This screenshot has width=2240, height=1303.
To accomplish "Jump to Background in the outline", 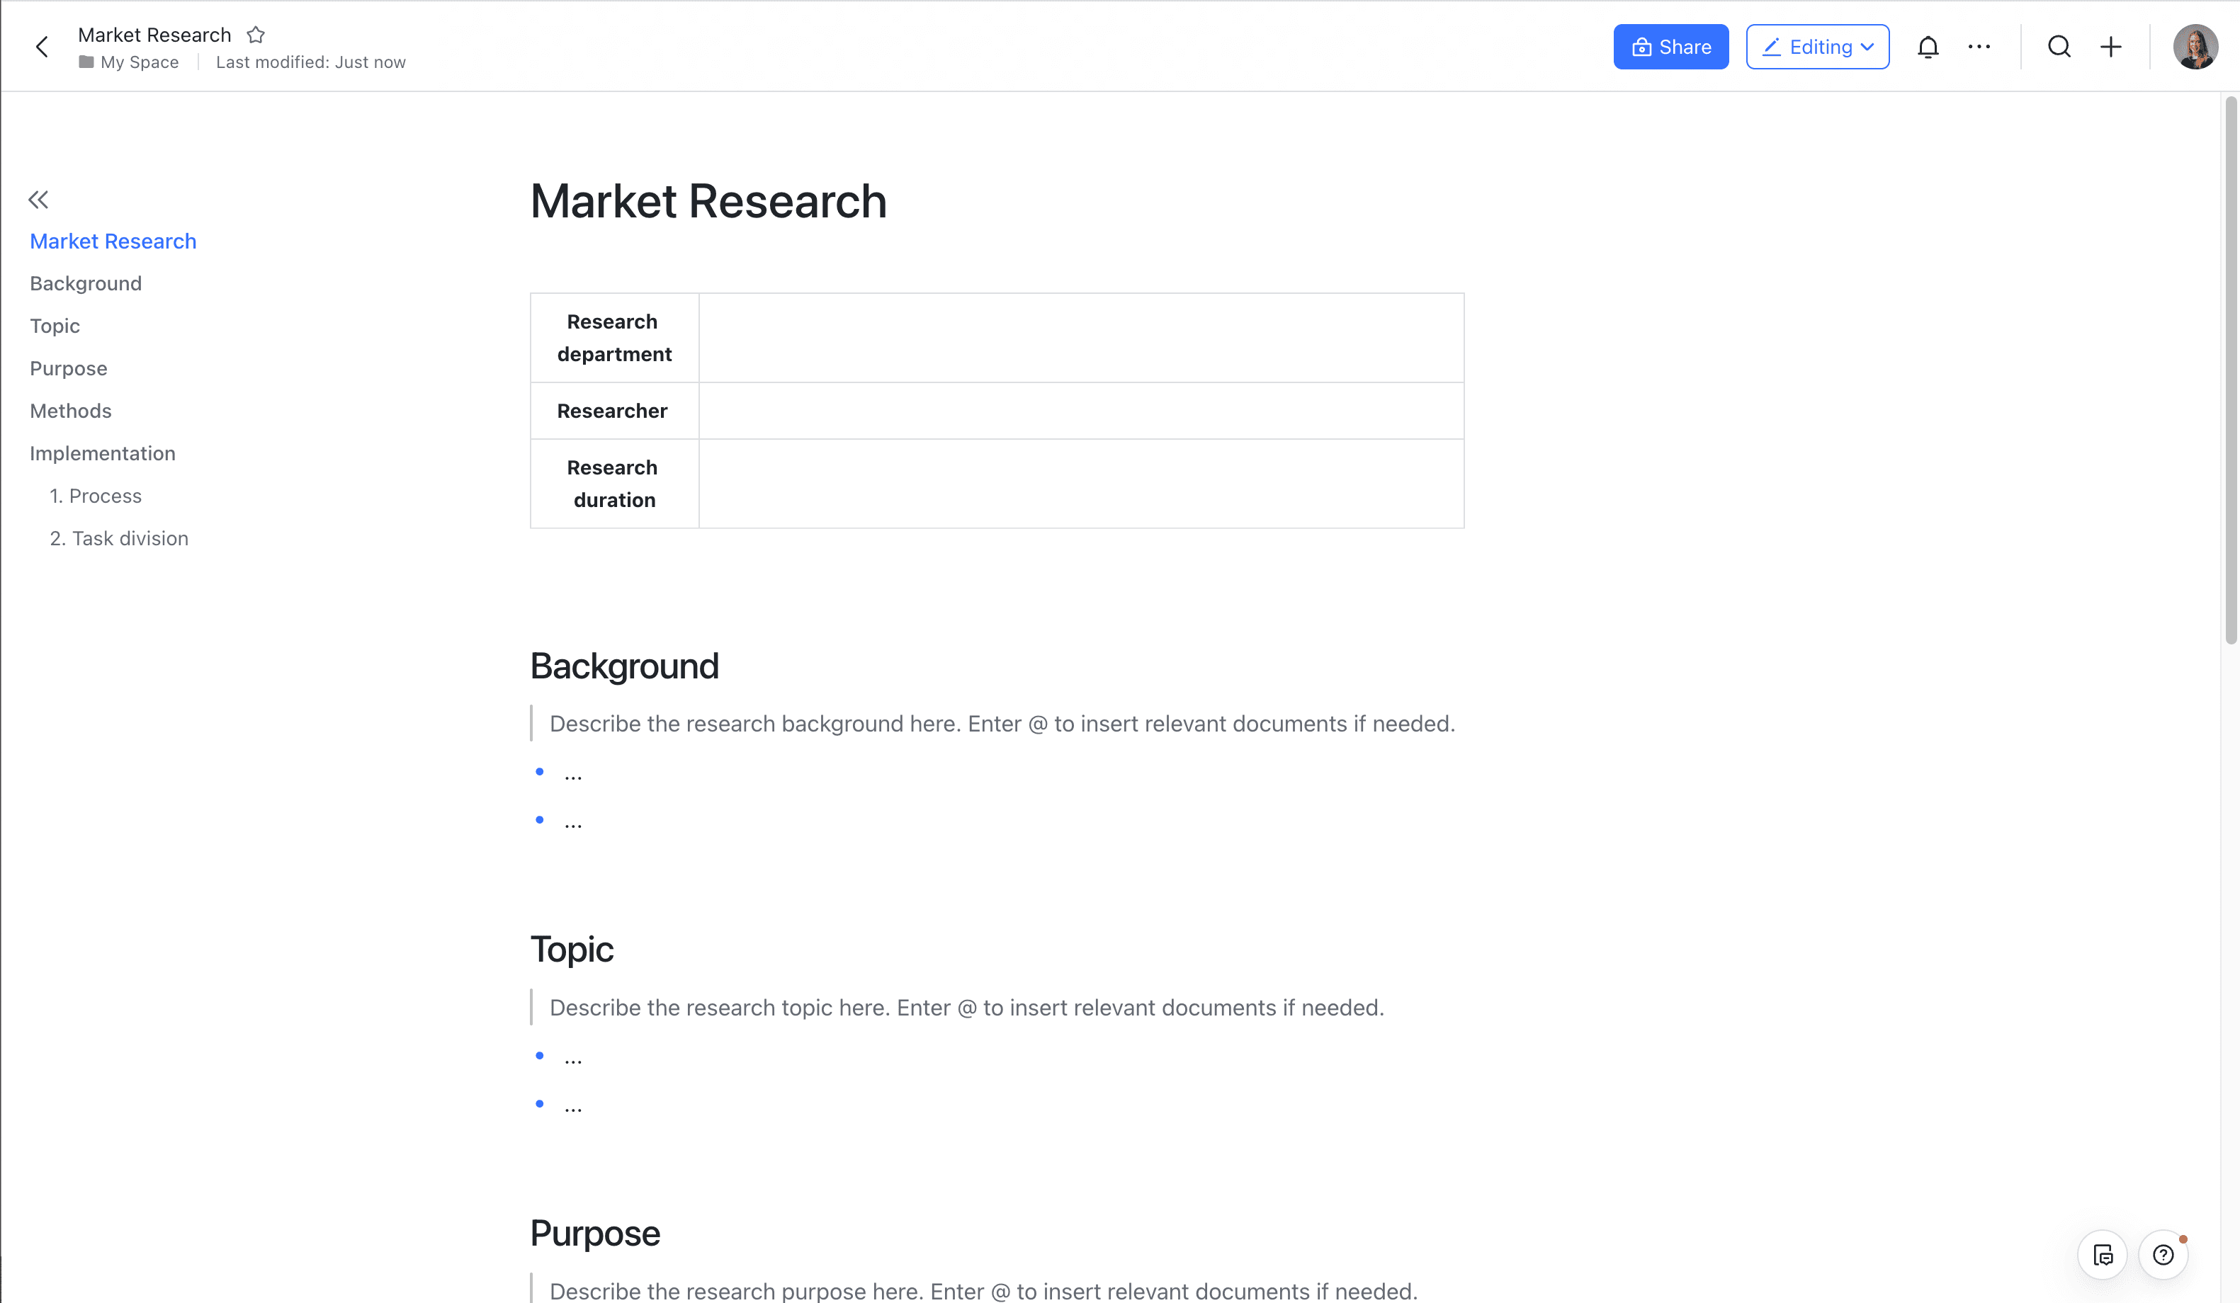I will point(85,283).
